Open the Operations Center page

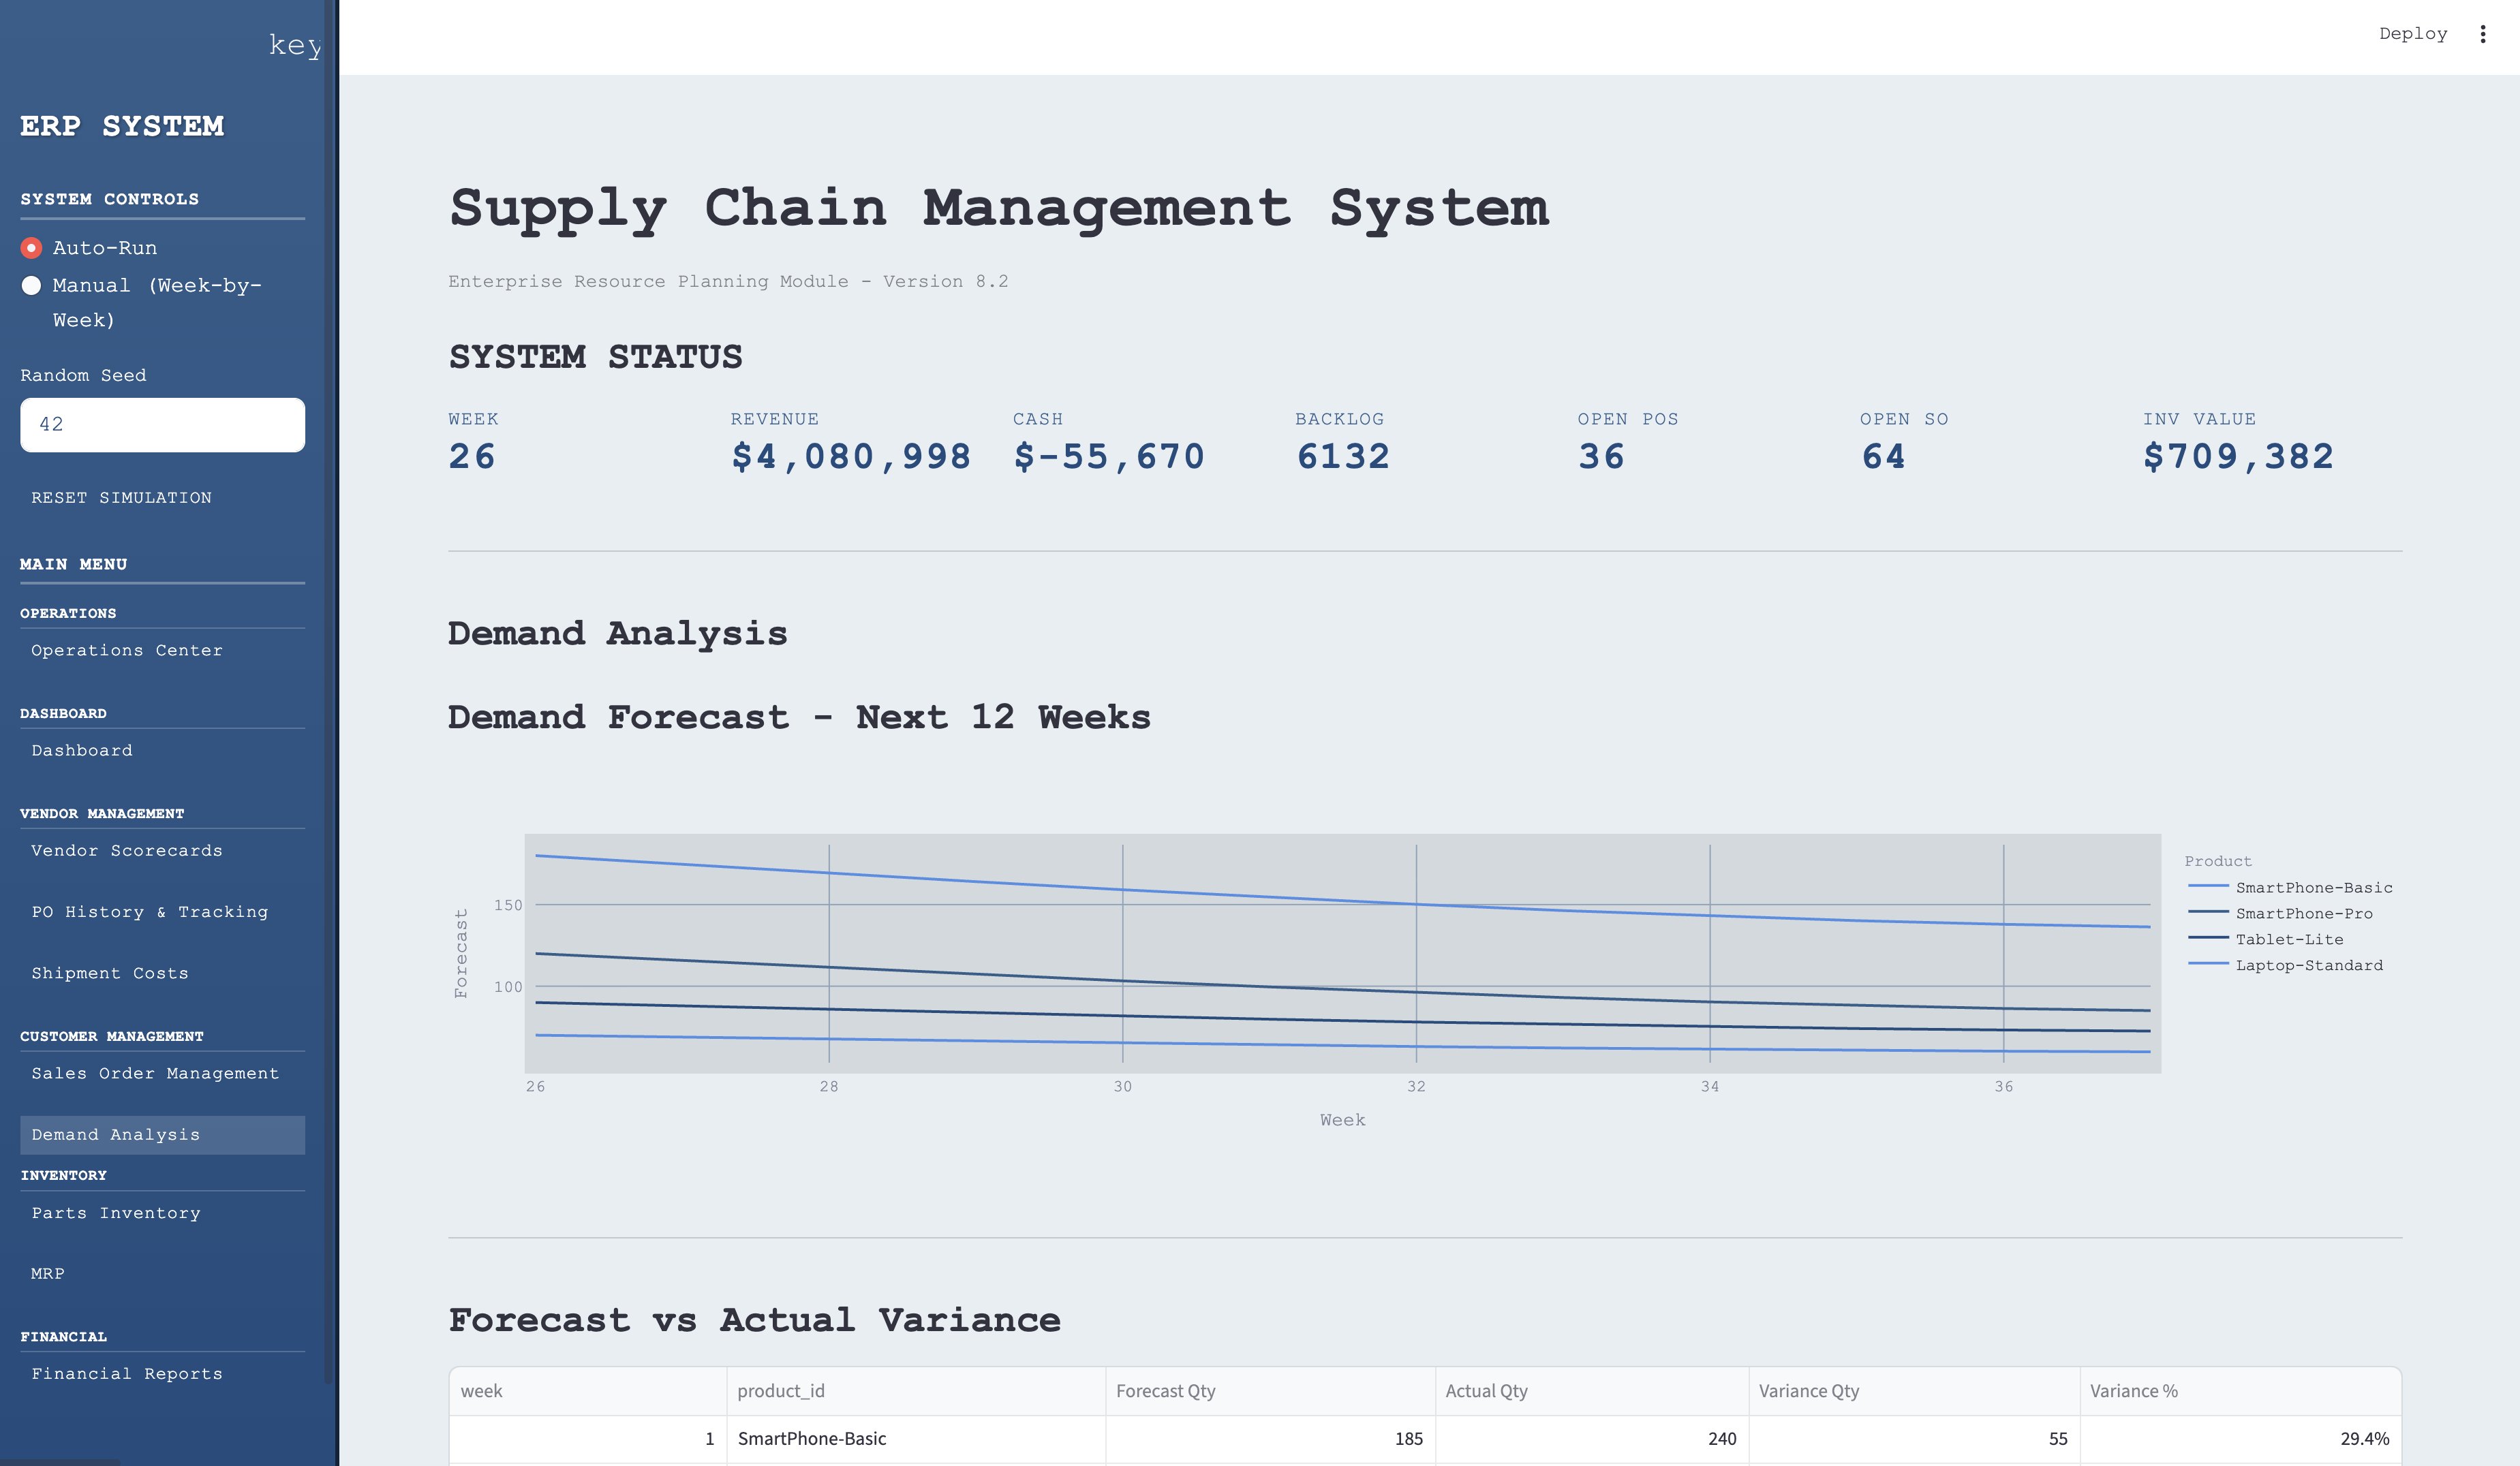127,651
